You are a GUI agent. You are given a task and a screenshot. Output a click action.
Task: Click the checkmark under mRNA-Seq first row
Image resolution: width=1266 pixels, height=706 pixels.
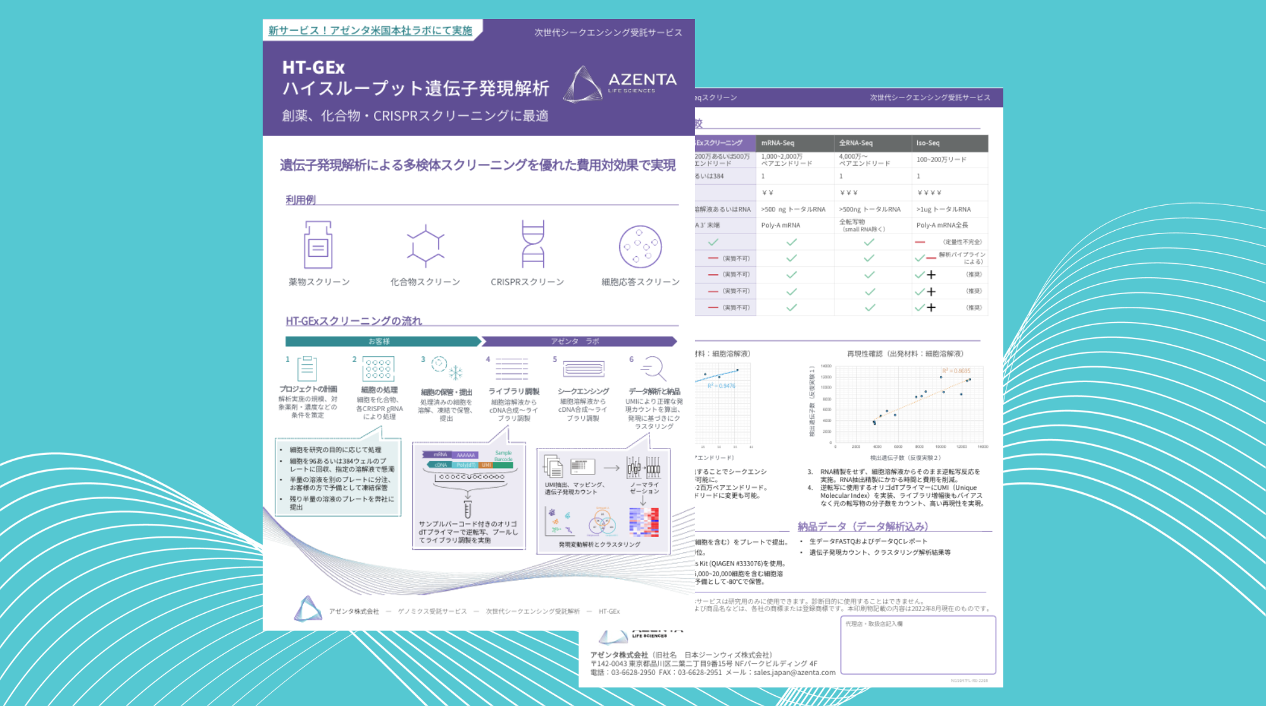(791, 242)
